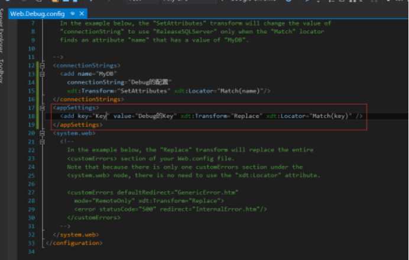Click comment line mentioning "xdt:Locator" attribute

193,175
